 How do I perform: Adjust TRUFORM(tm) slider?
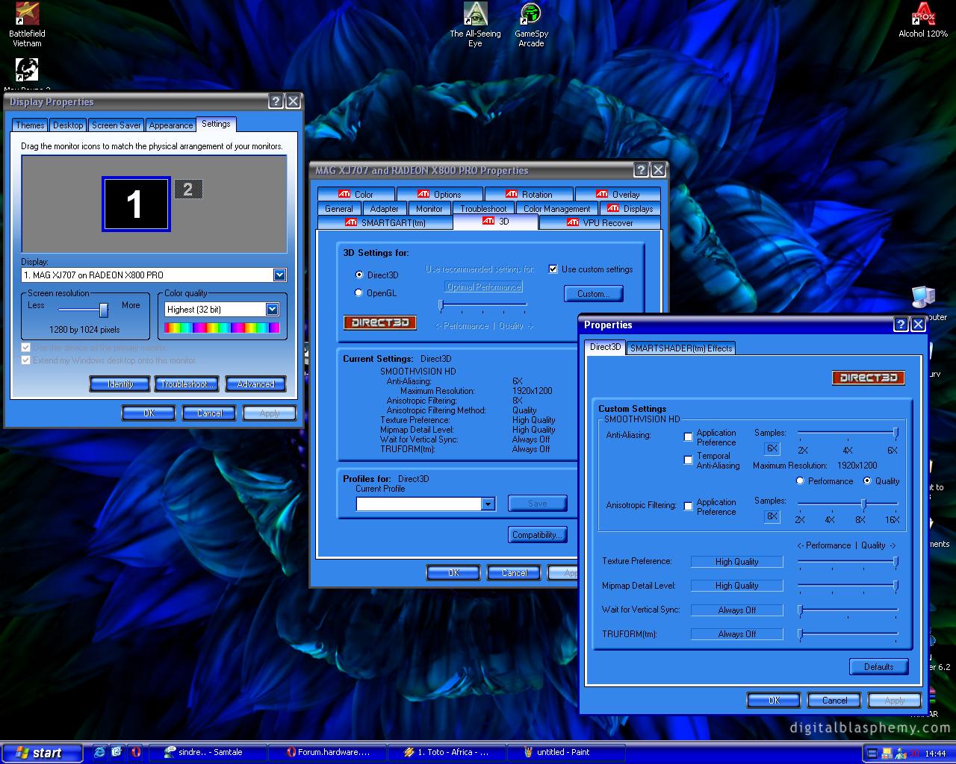(800, 634)
